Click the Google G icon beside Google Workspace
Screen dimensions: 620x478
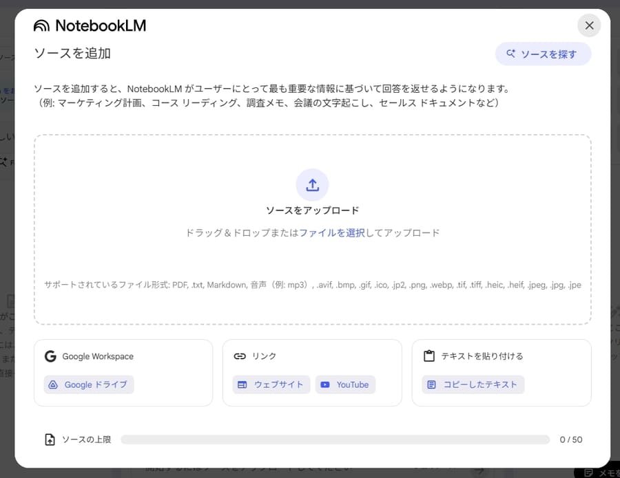[x=50, y=356]
